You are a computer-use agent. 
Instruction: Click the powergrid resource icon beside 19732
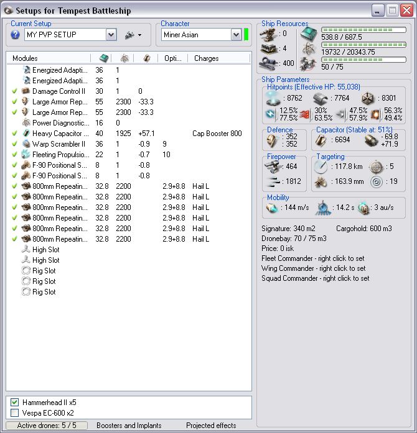tap(309, 49)
